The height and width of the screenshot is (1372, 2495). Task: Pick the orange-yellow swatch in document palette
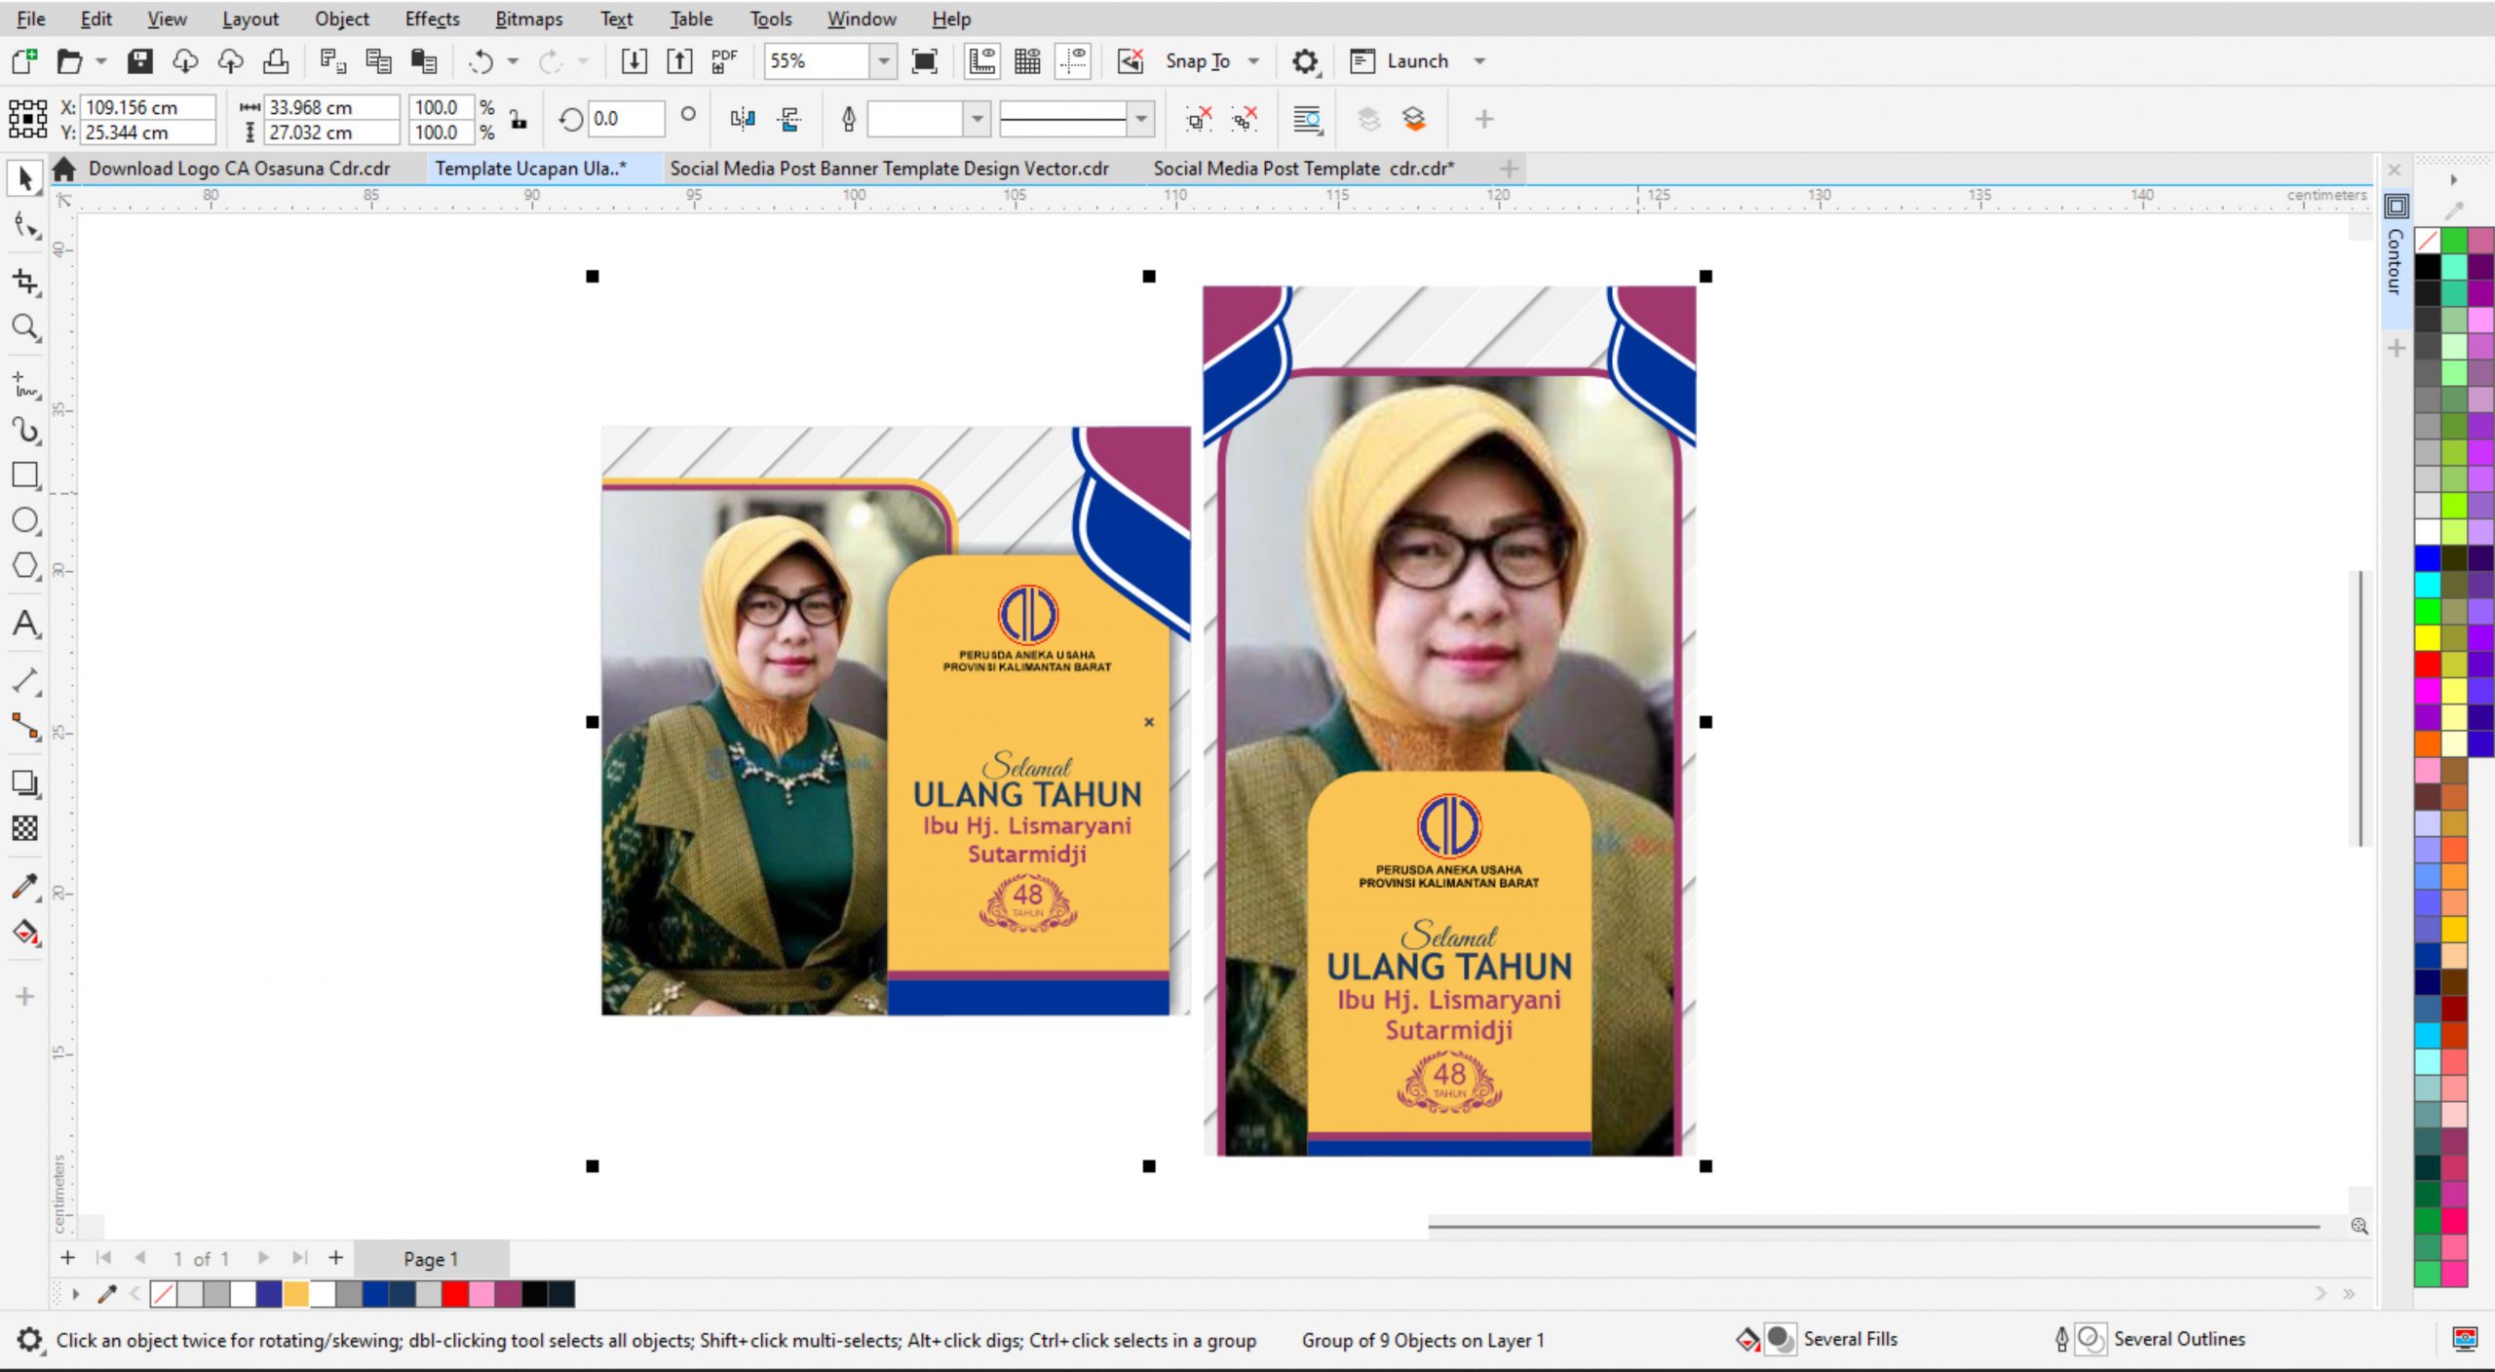295,1294
